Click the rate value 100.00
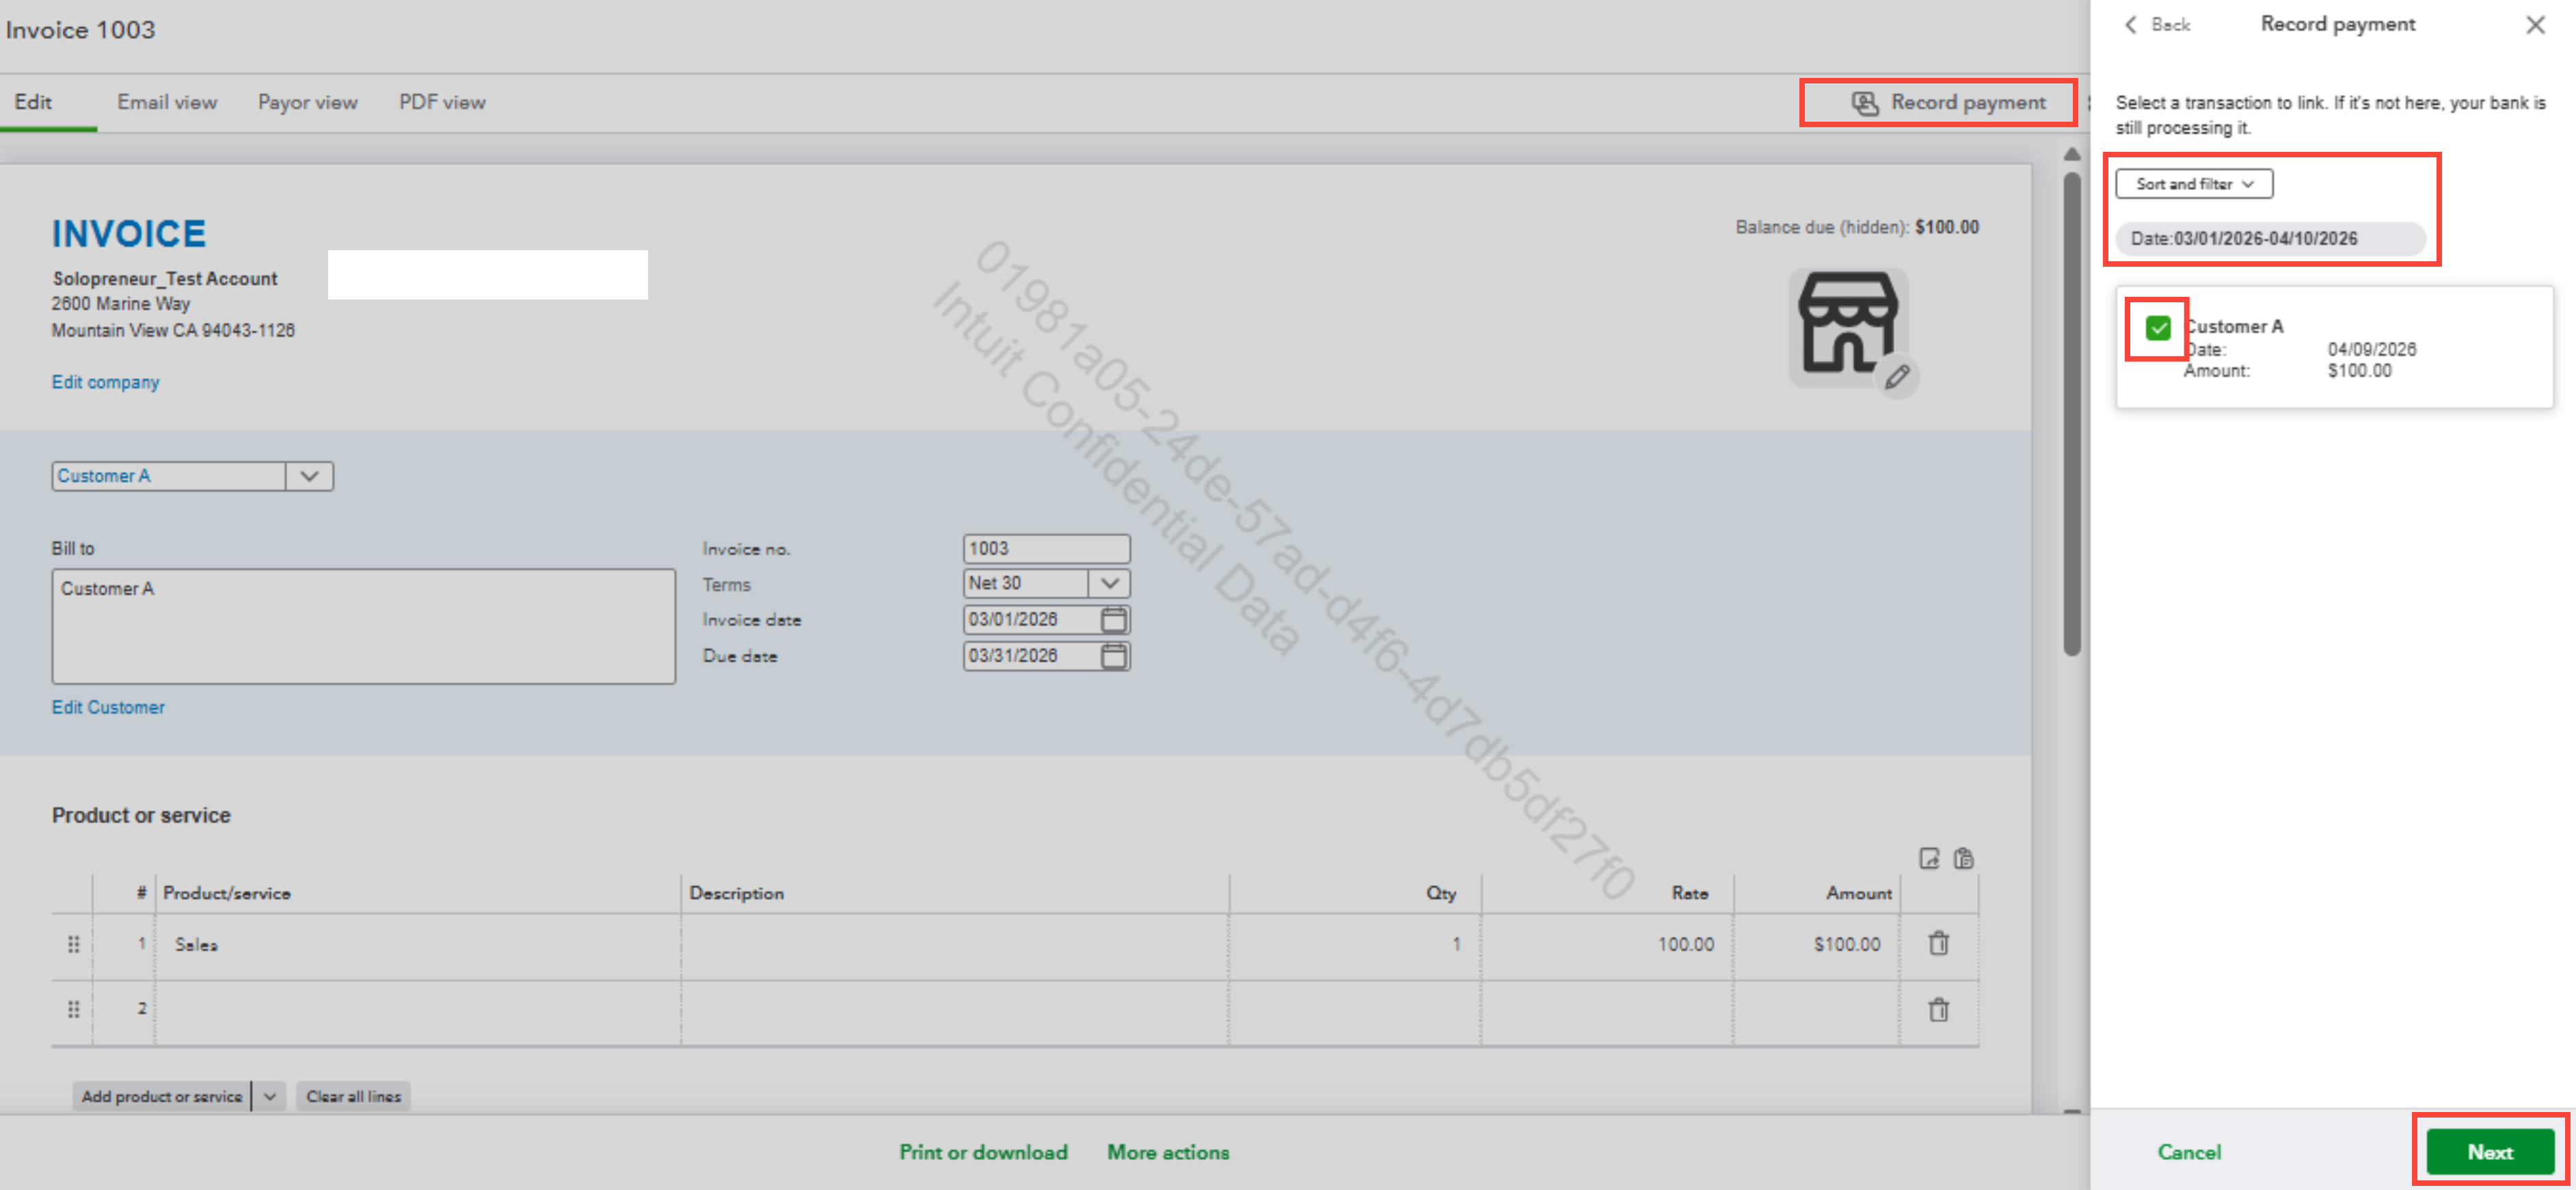 click(1685, 944)
